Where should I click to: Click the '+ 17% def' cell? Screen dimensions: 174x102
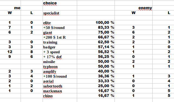click(x=60, y=57)
